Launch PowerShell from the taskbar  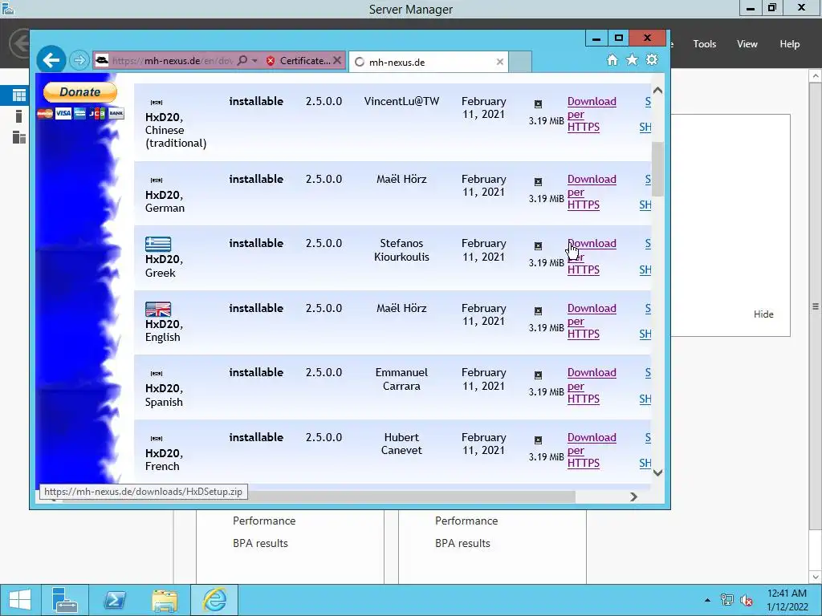click(114, 600)
